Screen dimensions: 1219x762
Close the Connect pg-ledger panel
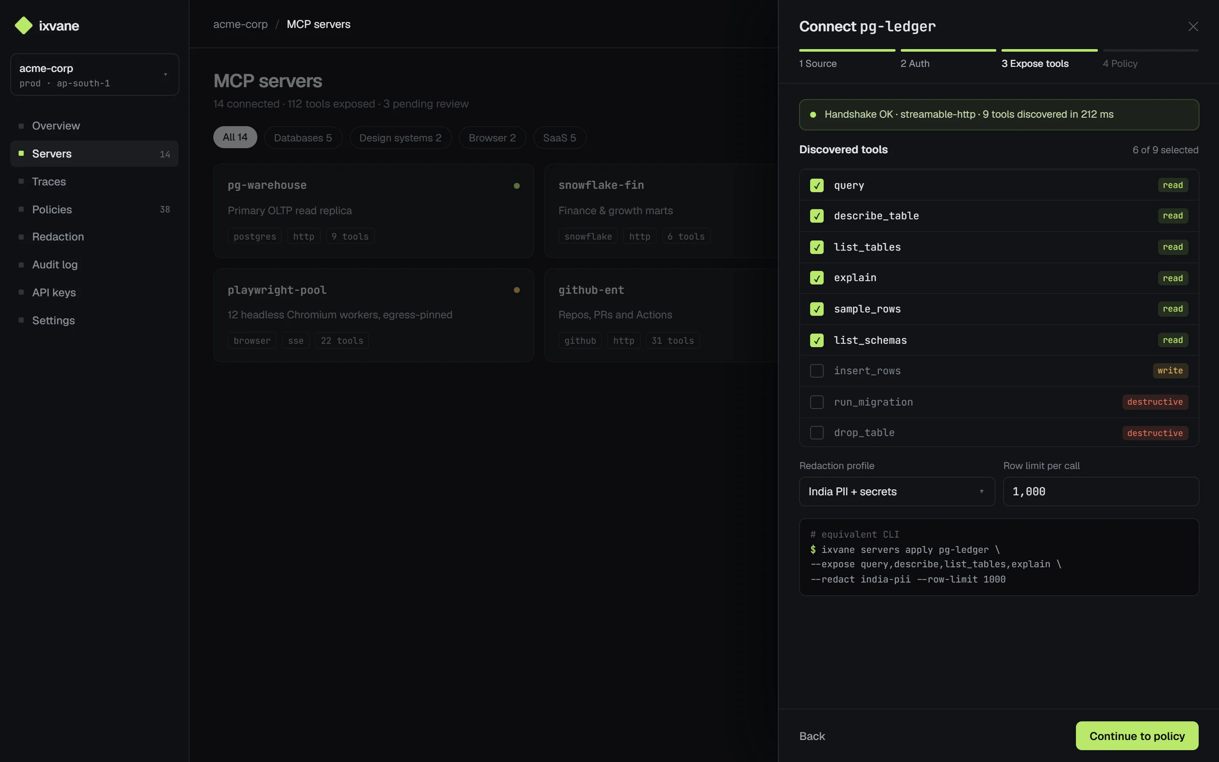click(x=1193, y=26)
